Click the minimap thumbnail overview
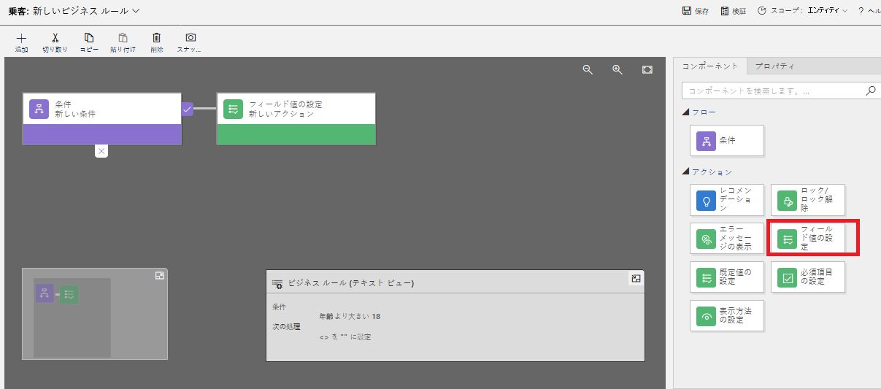This screenshot has width=881, height=389. click(72, 317)
